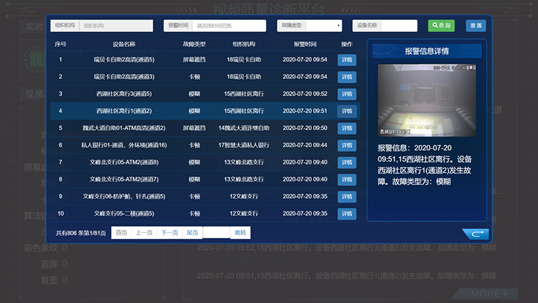Click the 设备名称 text field
Image resolution: width=538 pixels, height=303 pixels.
point(399,26)
